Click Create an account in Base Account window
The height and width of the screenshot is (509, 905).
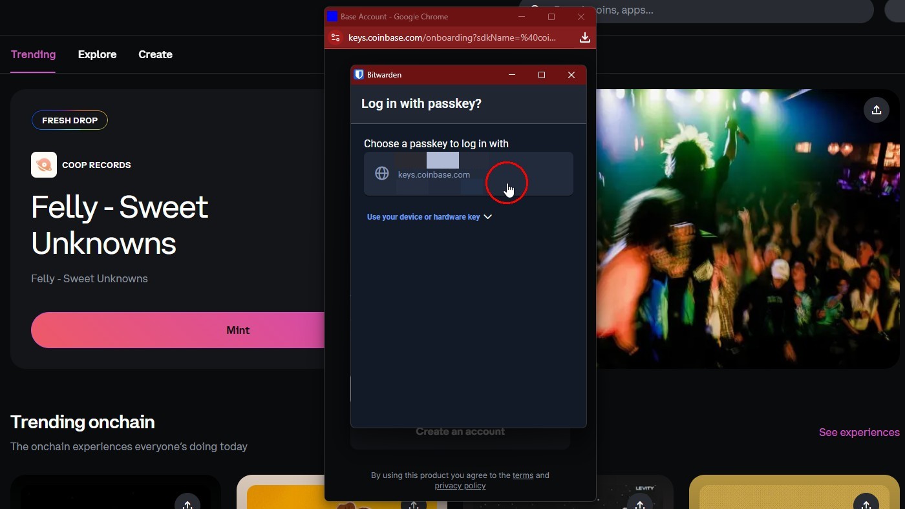pos(460,431)
